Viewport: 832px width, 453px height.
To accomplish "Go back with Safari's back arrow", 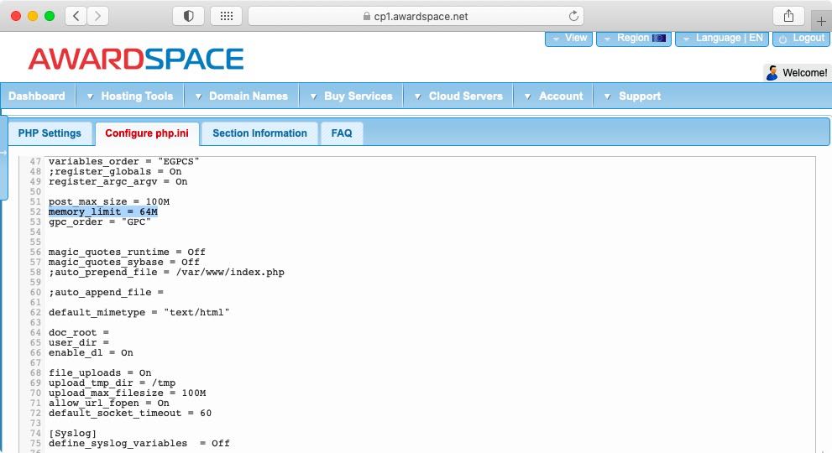I will pos(76,16).
